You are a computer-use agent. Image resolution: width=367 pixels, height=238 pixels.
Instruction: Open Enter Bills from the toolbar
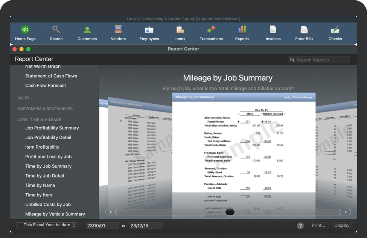pos(304,30)
